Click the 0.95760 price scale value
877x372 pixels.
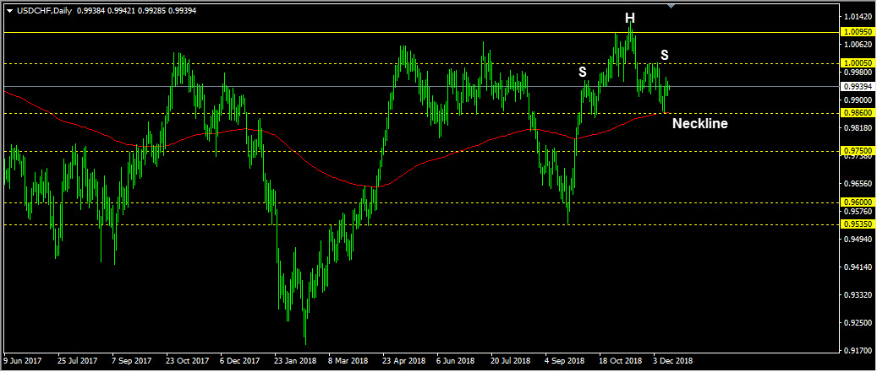857,212
